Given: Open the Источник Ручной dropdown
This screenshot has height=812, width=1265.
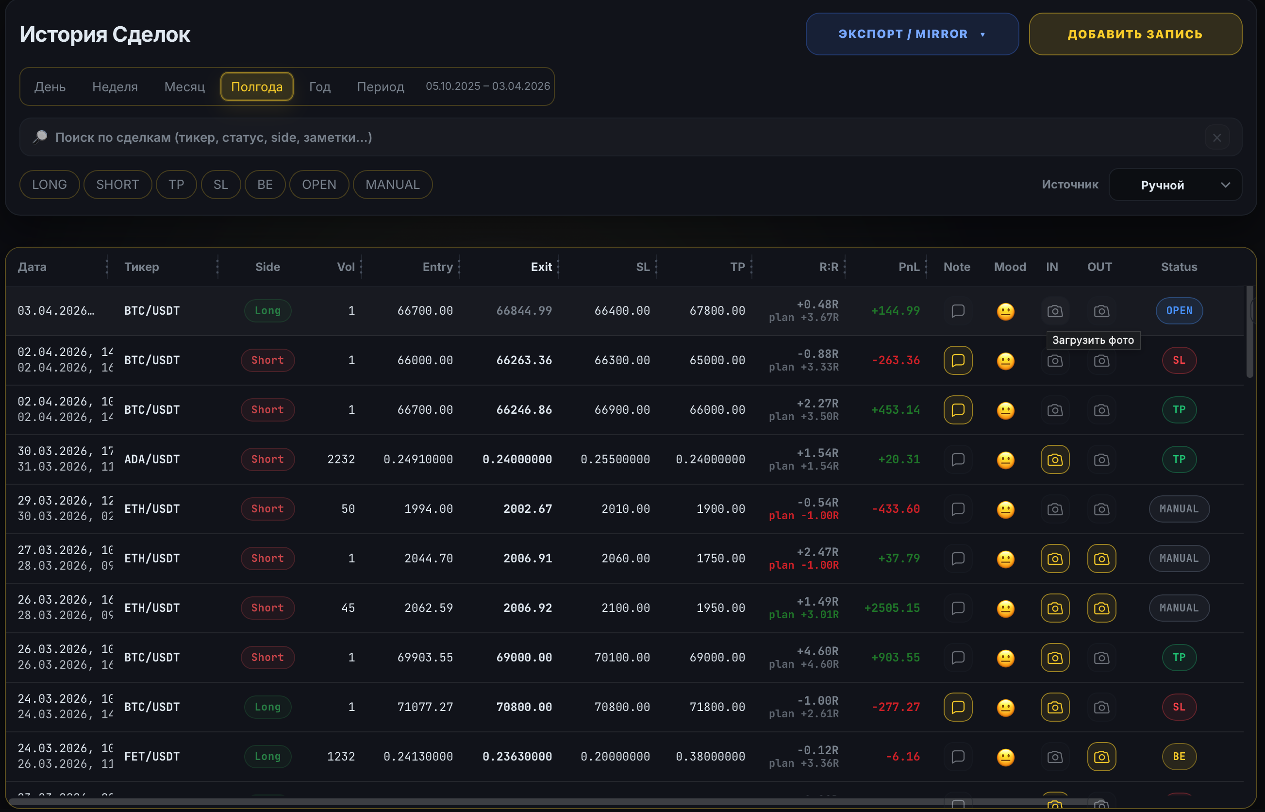Looking at the screenshot, I should point(1175,185).
